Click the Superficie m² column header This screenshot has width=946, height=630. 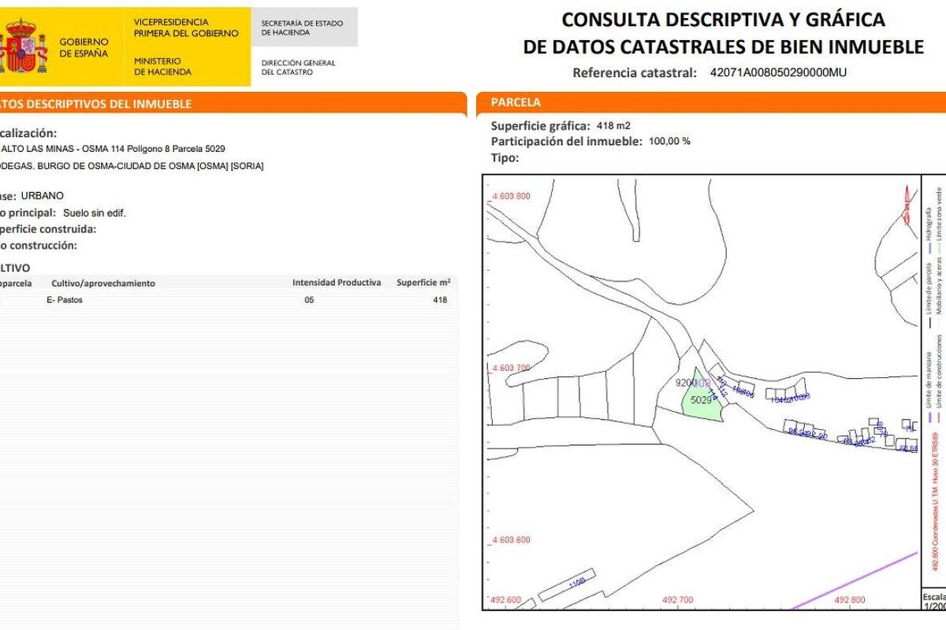coord(423,283)
